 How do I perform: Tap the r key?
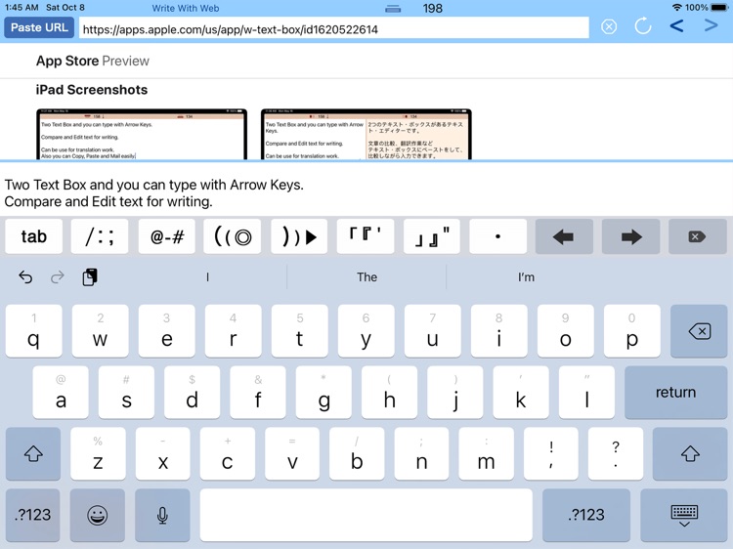(x=233, y=331)
